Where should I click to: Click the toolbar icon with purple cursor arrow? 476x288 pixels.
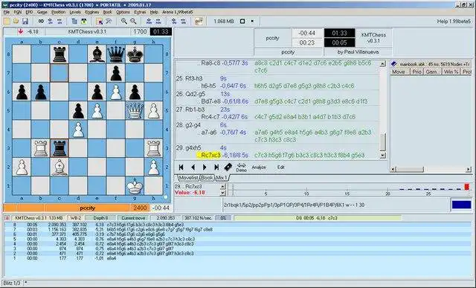[99, 22]
